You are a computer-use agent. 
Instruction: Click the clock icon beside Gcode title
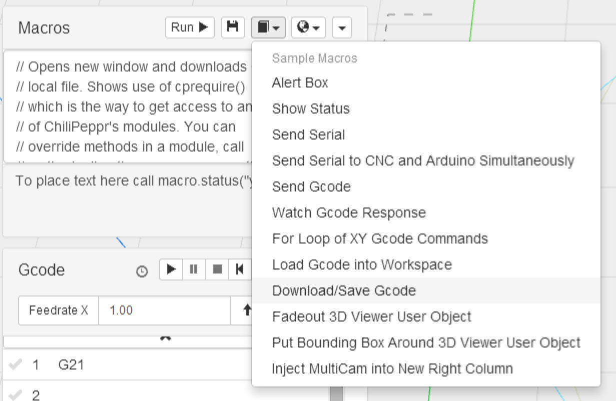142,271
